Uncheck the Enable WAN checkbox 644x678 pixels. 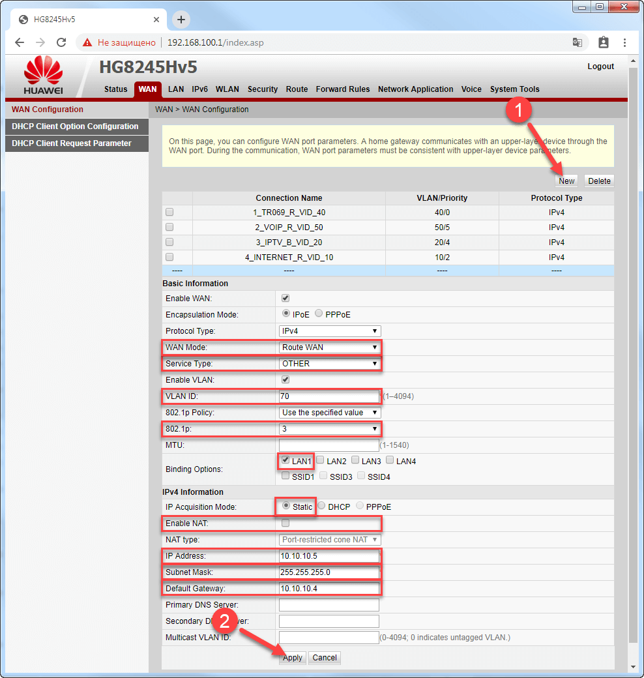pos(285,298)
